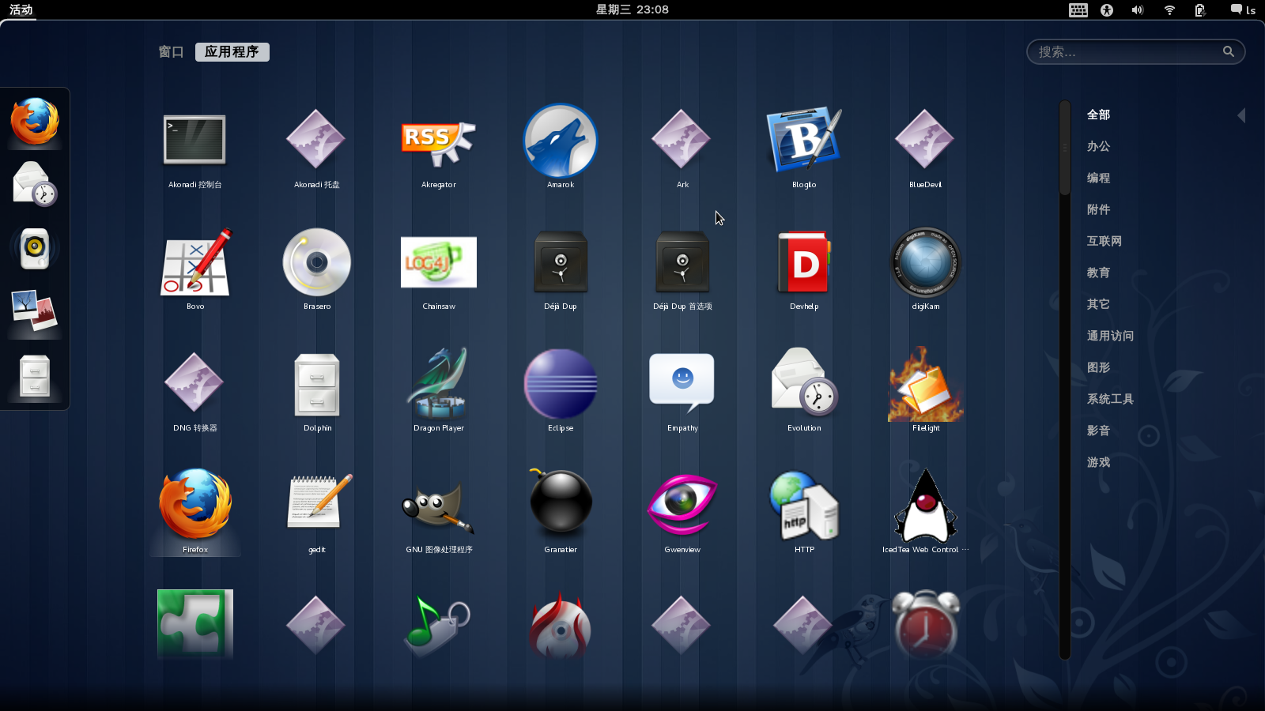Show 全部 application category
This screenshot has height=711, width=1265.
pos(1098,115)
